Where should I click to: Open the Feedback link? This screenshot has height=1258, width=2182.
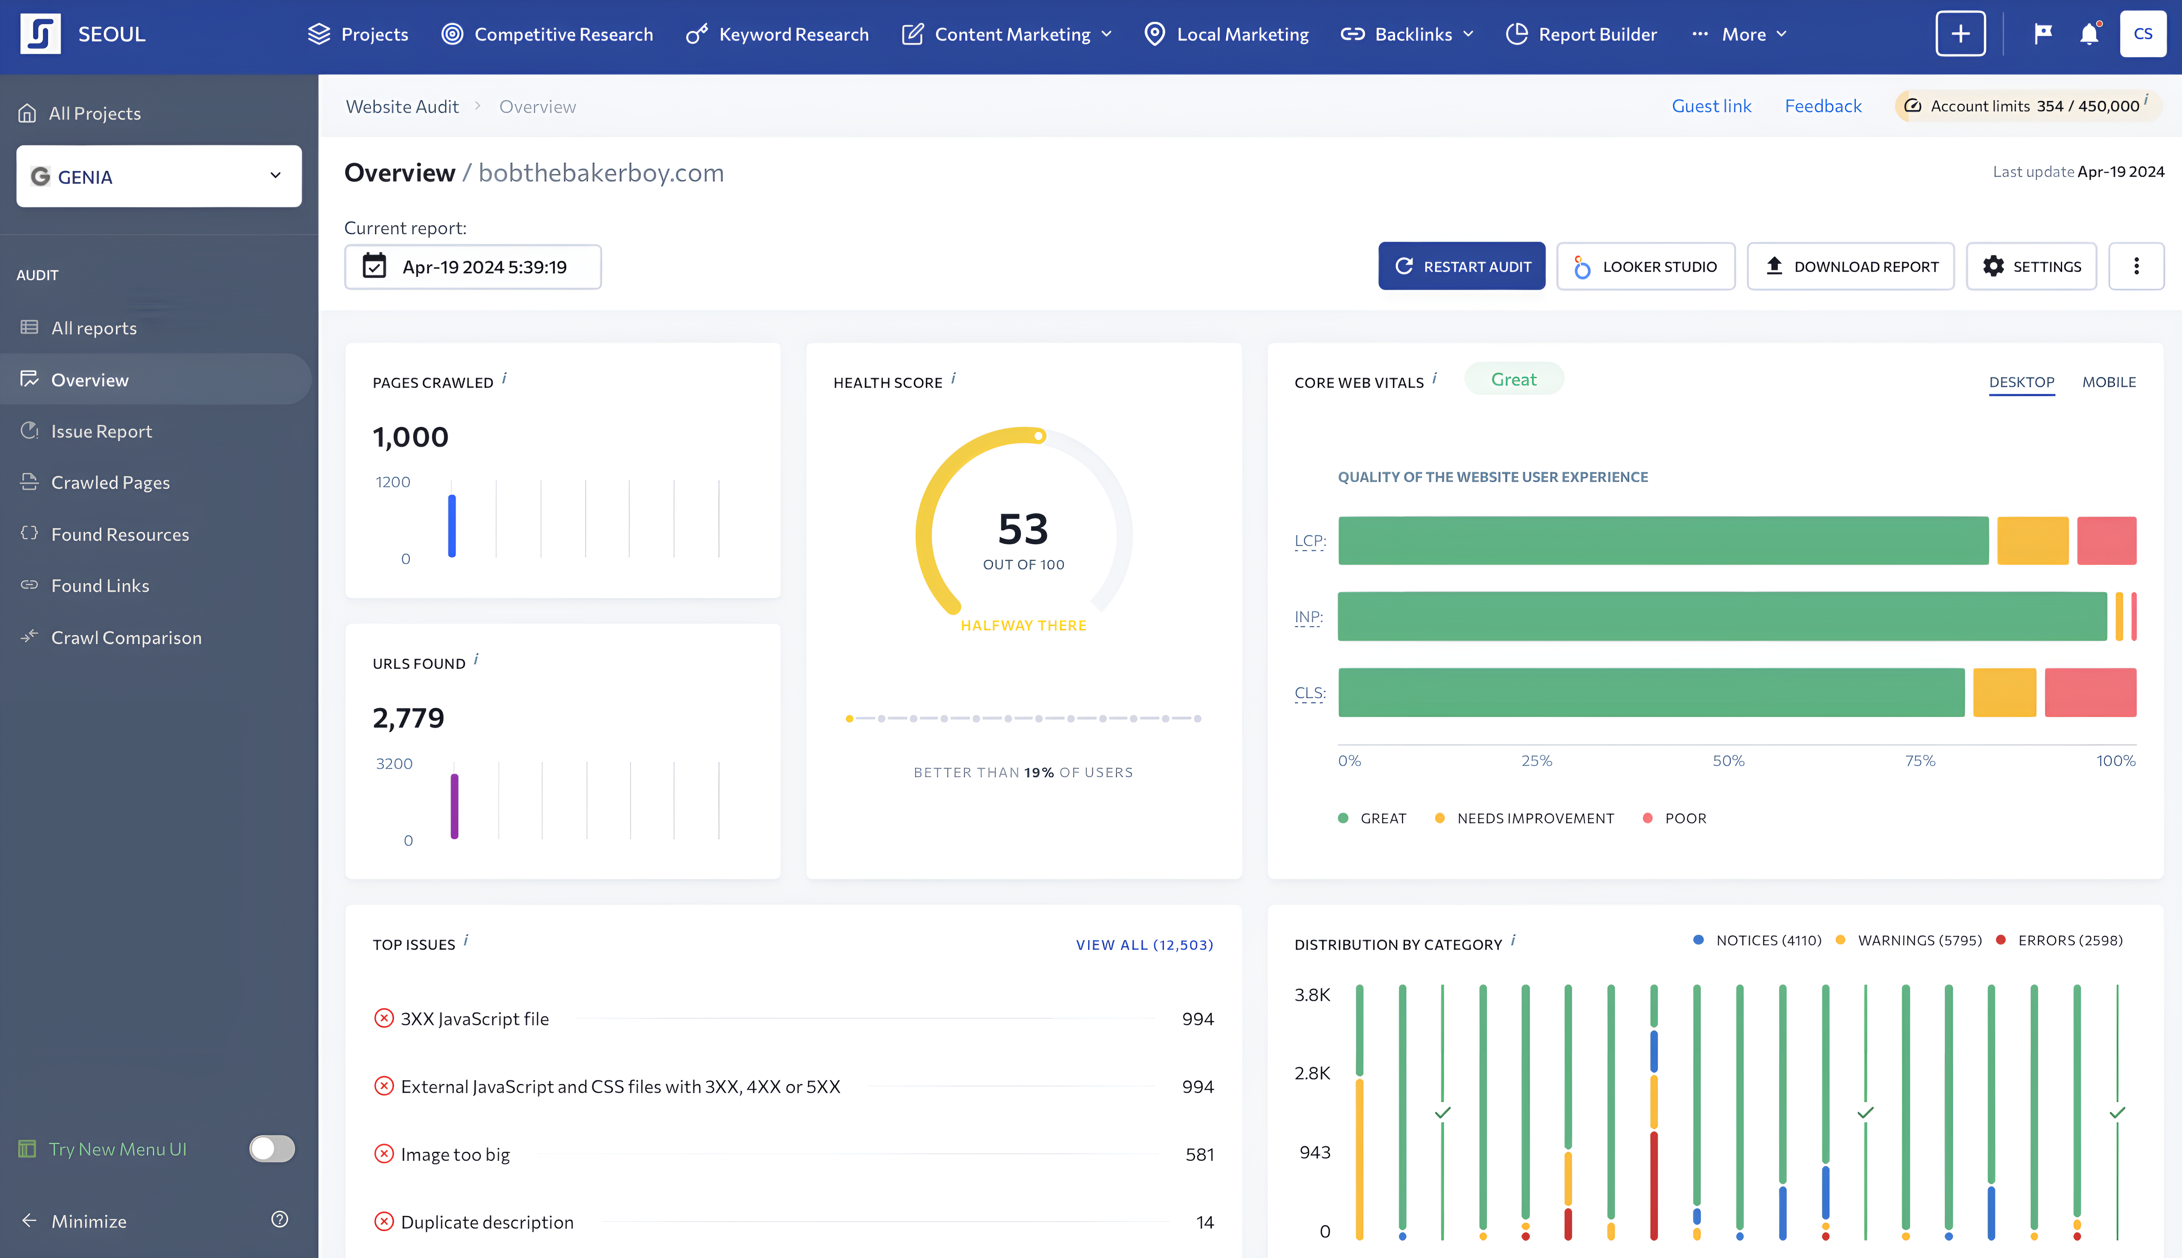coord(1823,105)
